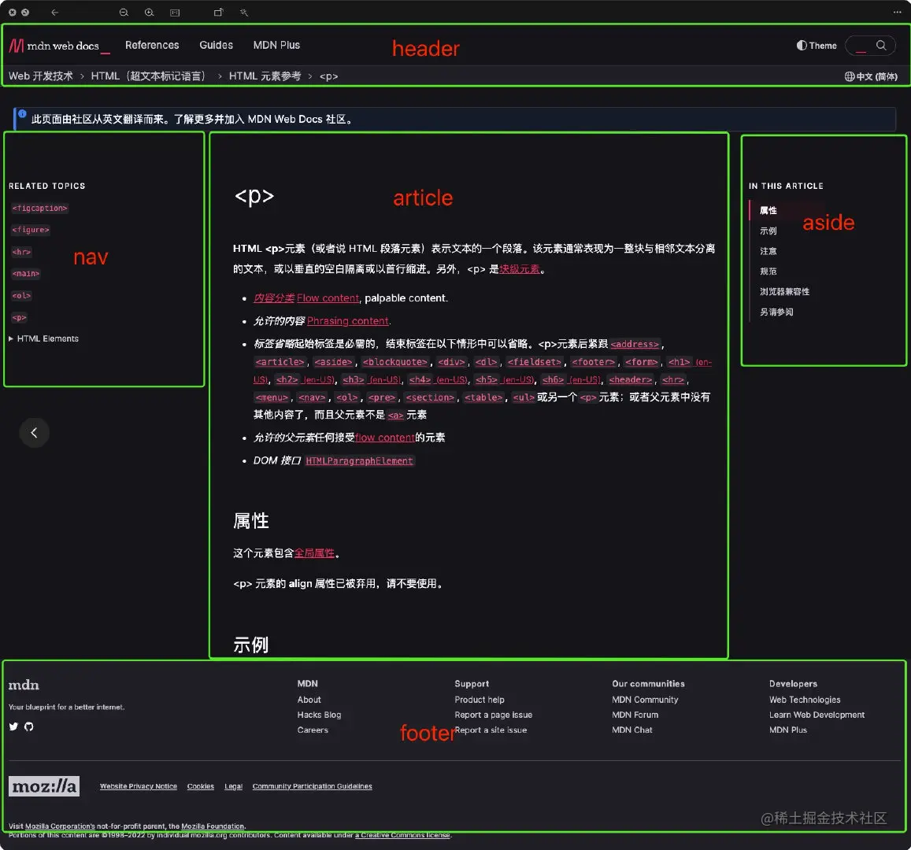Jump to 另请参阅 in the article outline

pyautogui.click(x=776, y=312)
